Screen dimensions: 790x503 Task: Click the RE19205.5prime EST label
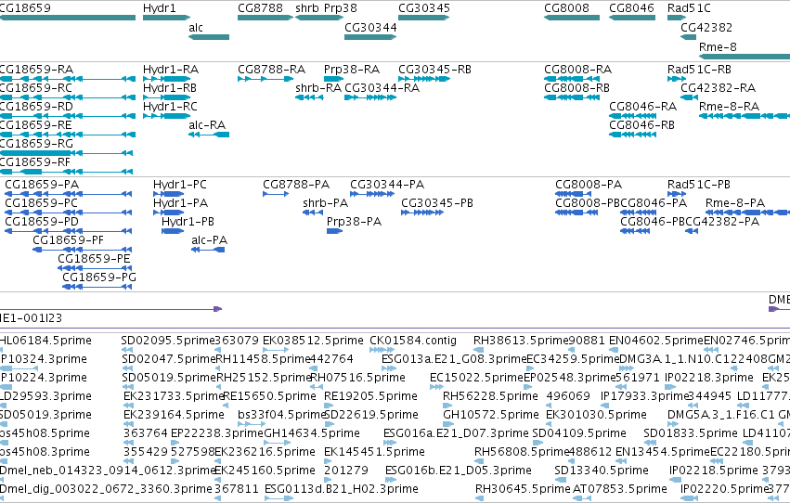[x=370, y=396]
